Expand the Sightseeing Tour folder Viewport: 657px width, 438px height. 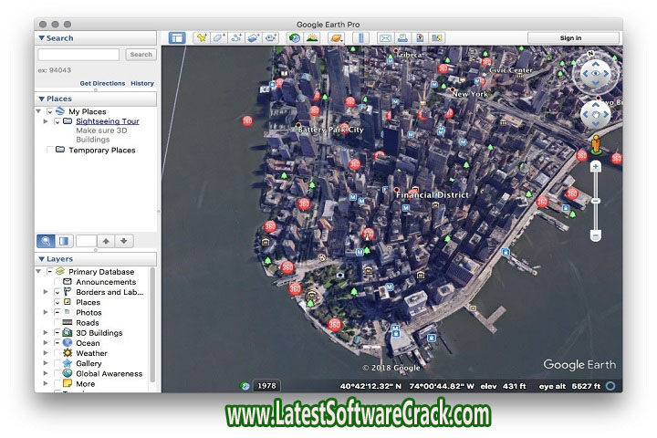(47, 121)
